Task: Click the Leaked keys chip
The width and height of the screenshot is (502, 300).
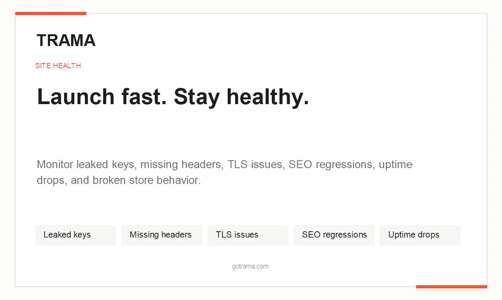Action: (76, 235)
